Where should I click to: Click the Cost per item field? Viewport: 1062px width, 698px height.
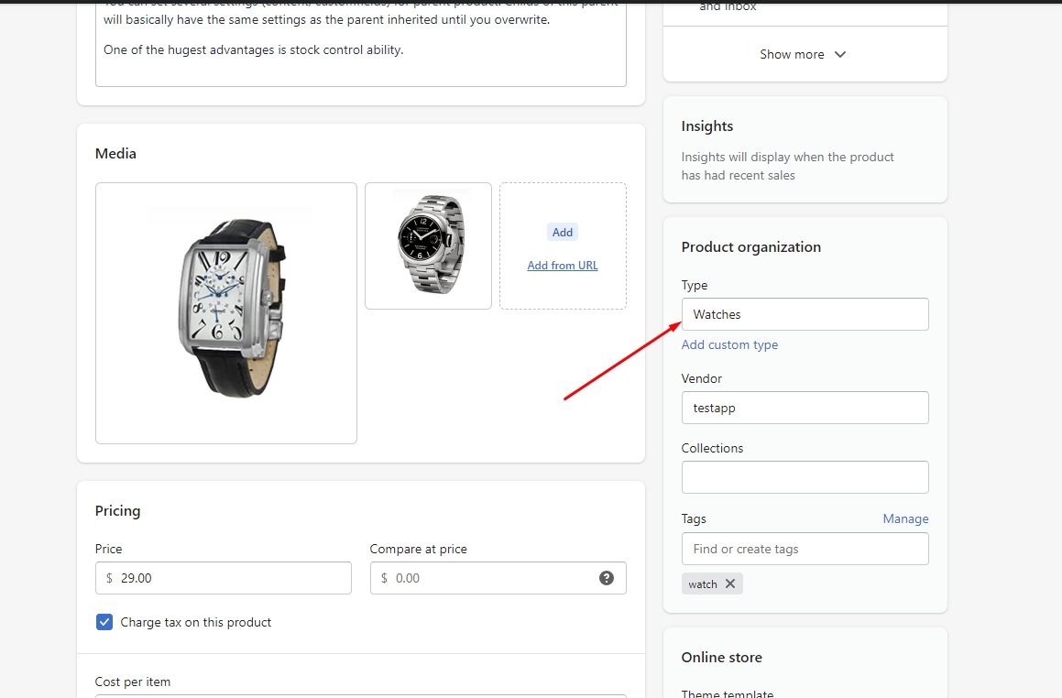tap(361, 694)
